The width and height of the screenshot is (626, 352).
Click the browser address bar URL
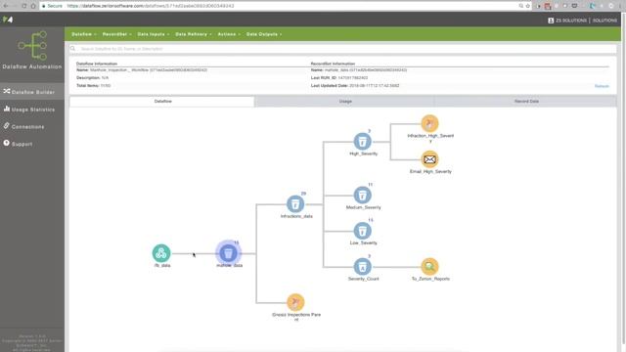pyautogui.click(x=151, y=6)
